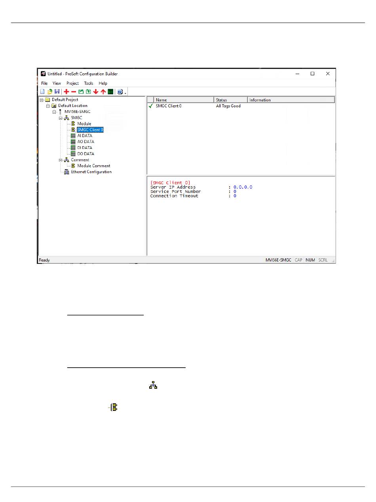Click the Name column header

point(184,100)
